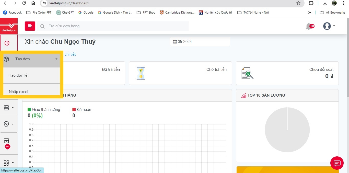This screenshot has width=349, height=173.
Task: Open the FPT Shop bookmark folder
Action: [146, 13]
